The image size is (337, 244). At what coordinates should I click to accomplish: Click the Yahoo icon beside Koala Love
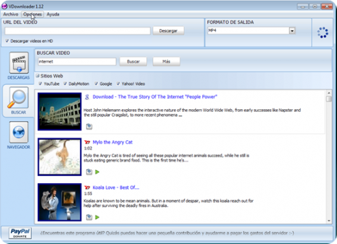(87, 187)
